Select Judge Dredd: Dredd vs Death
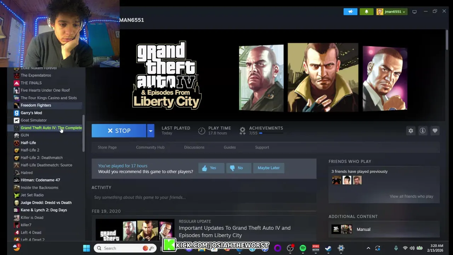Screen dimensions: 453x255 pyautogui.click(x=45, y=203)
